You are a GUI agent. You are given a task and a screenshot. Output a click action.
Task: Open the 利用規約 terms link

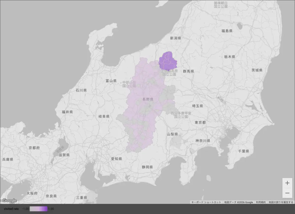point(261,202)
